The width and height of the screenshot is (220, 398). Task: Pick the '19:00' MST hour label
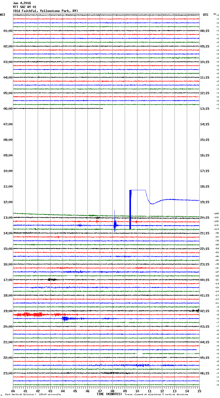[x=8, y=311]
